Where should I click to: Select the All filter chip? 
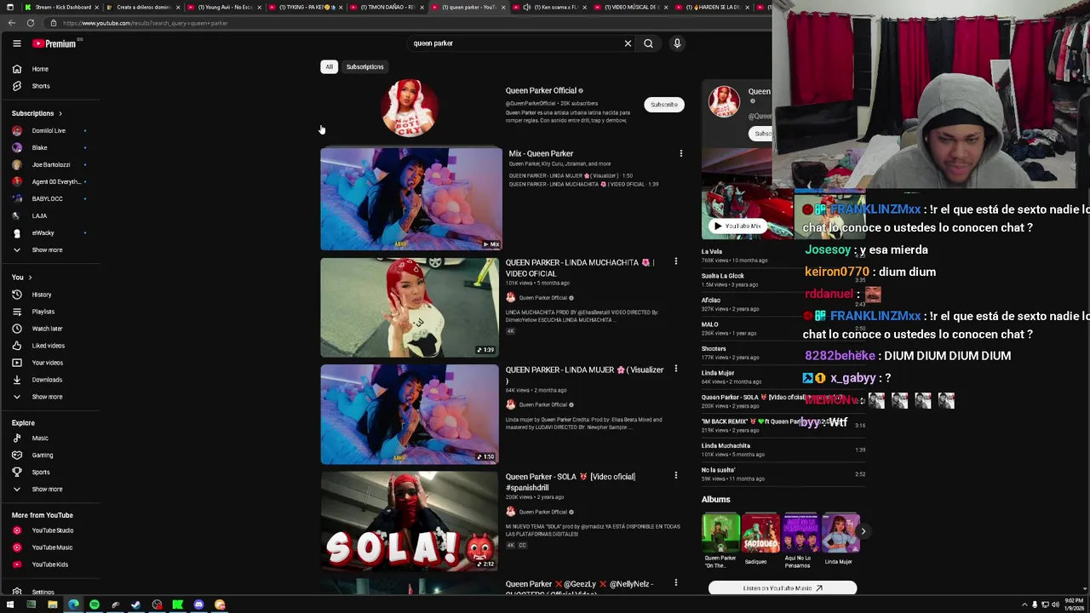click(x=329, y=66)
